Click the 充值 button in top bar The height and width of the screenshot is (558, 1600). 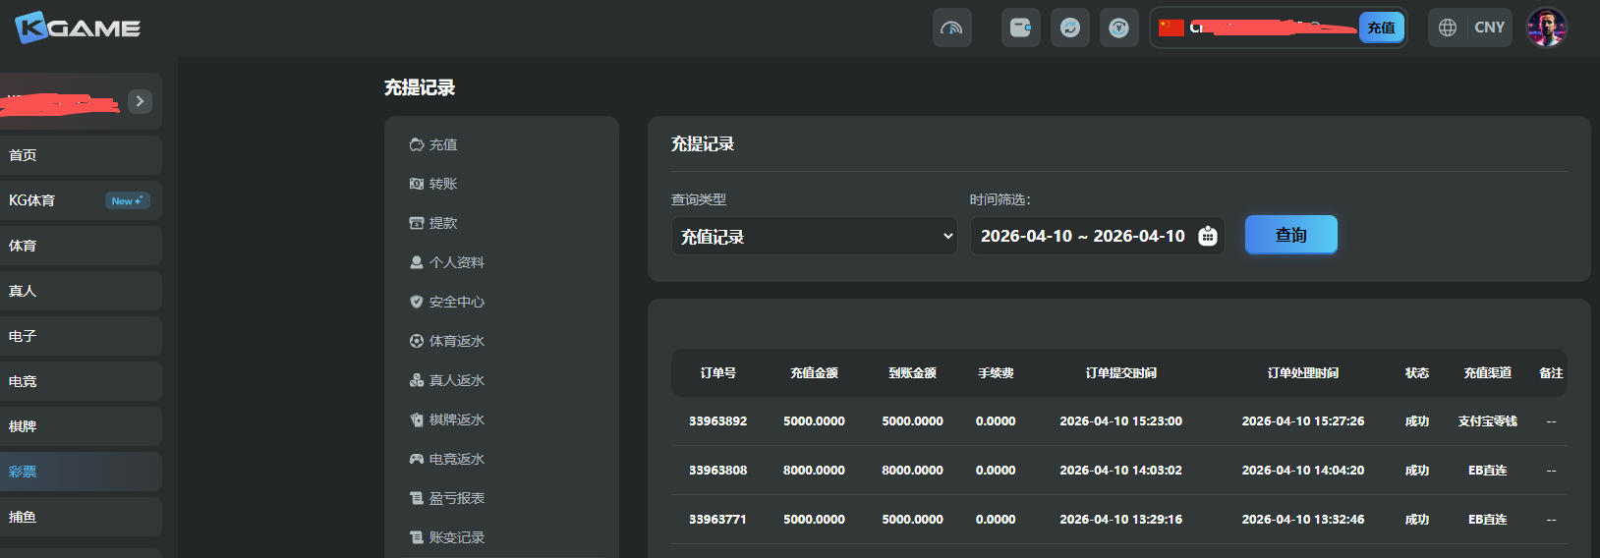tap(1381, 28)
